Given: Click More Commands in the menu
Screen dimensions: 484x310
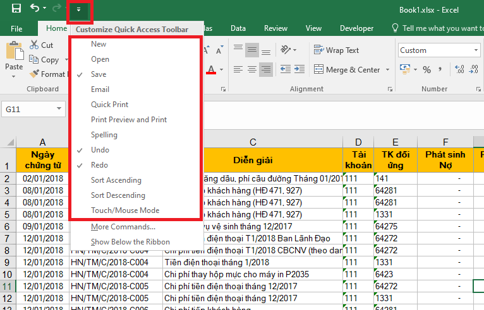Looking at the screenshot, I should 123,227.
